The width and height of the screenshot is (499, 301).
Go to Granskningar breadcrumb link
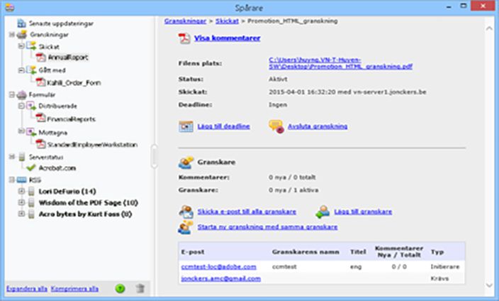[185, 21]
